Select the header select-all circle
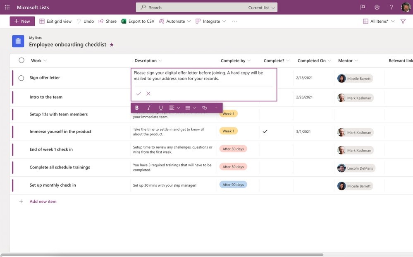Image resolution: width=413 pixels, height=257 pixels. 21,60
